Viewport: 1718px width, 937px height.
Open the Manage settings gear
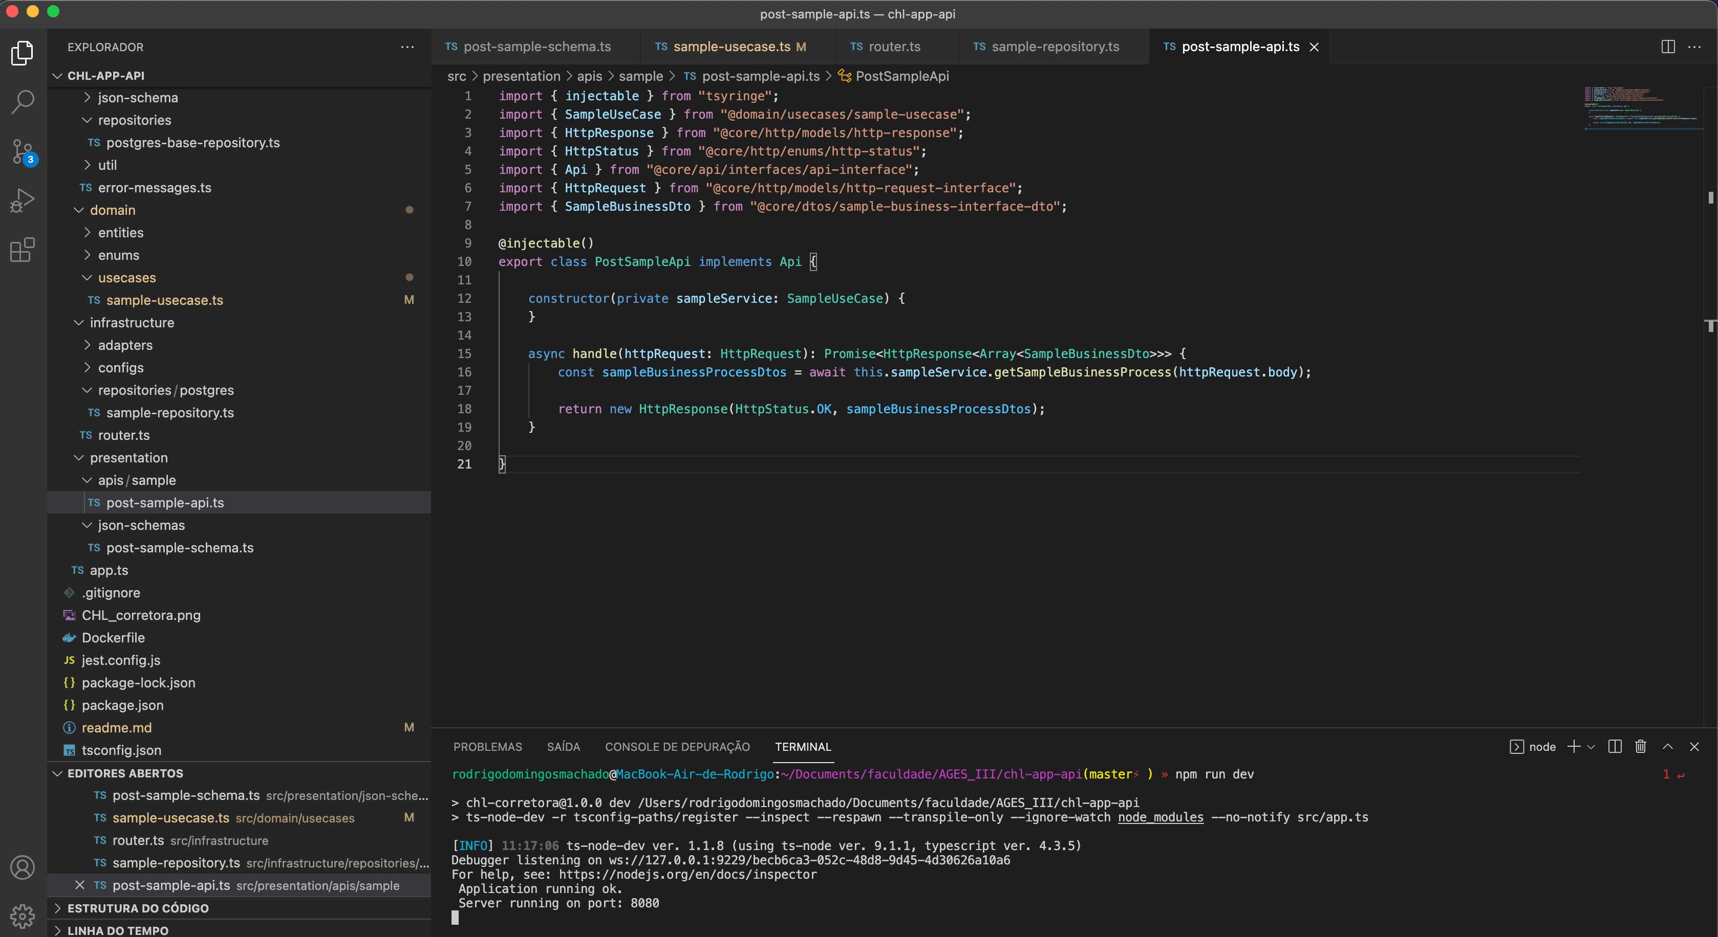click(23, 917)
